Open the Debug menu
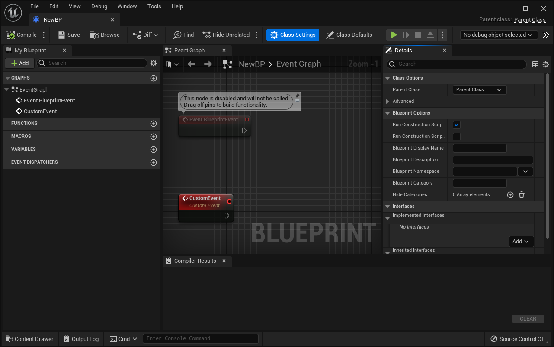 click(x=99, y=6)
